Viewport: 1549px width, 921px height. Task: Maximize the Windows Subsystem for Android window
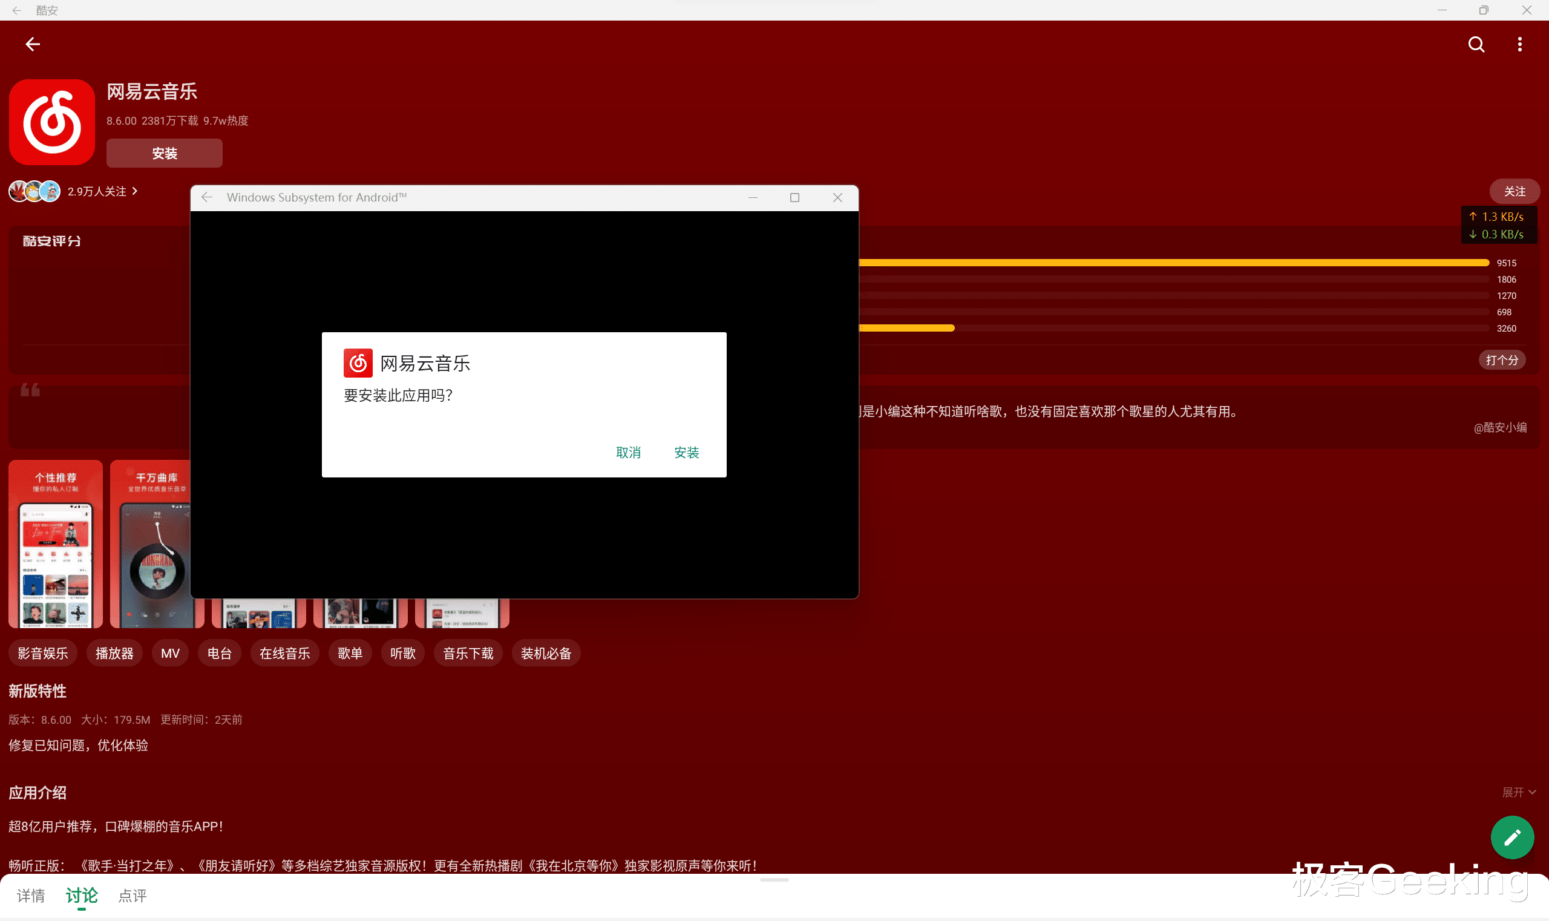[x=794, y=197]
